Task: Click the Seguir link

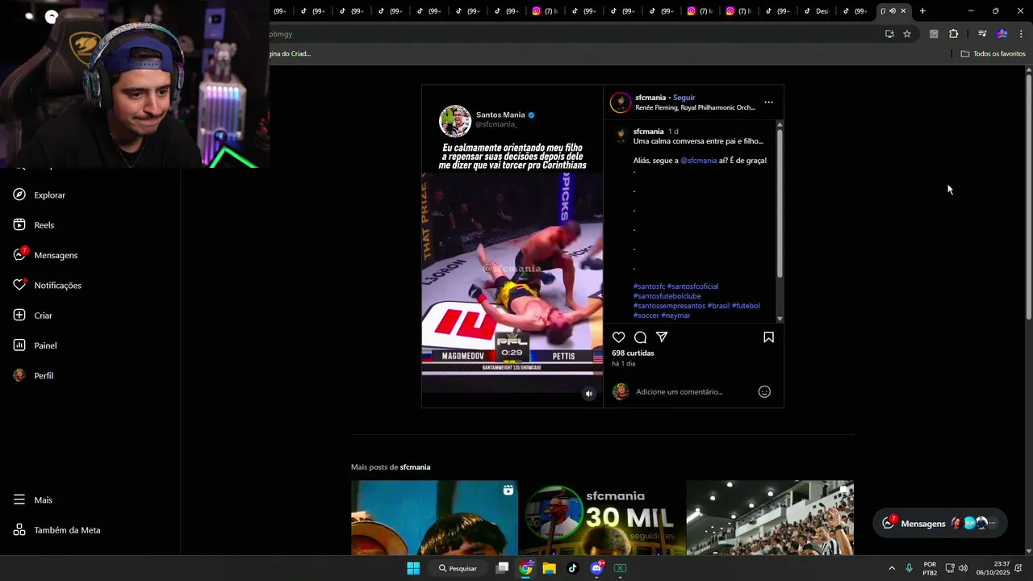Action: point(684,98)
